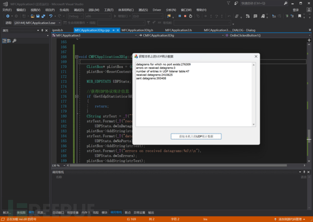Open the Debug configuration dropdown
The image size is (313, 222).
pyautogui.click(x=75, y=16)
